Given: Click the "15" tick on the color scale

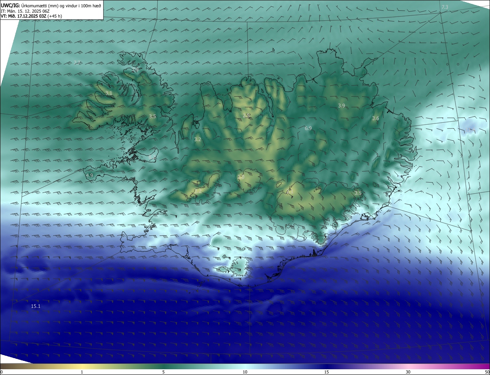Looking at the screenshot, I should [x=327, y=372].
